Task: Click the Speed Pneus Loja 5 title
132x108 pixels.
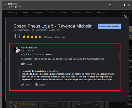Action: (x=53, y=26)
